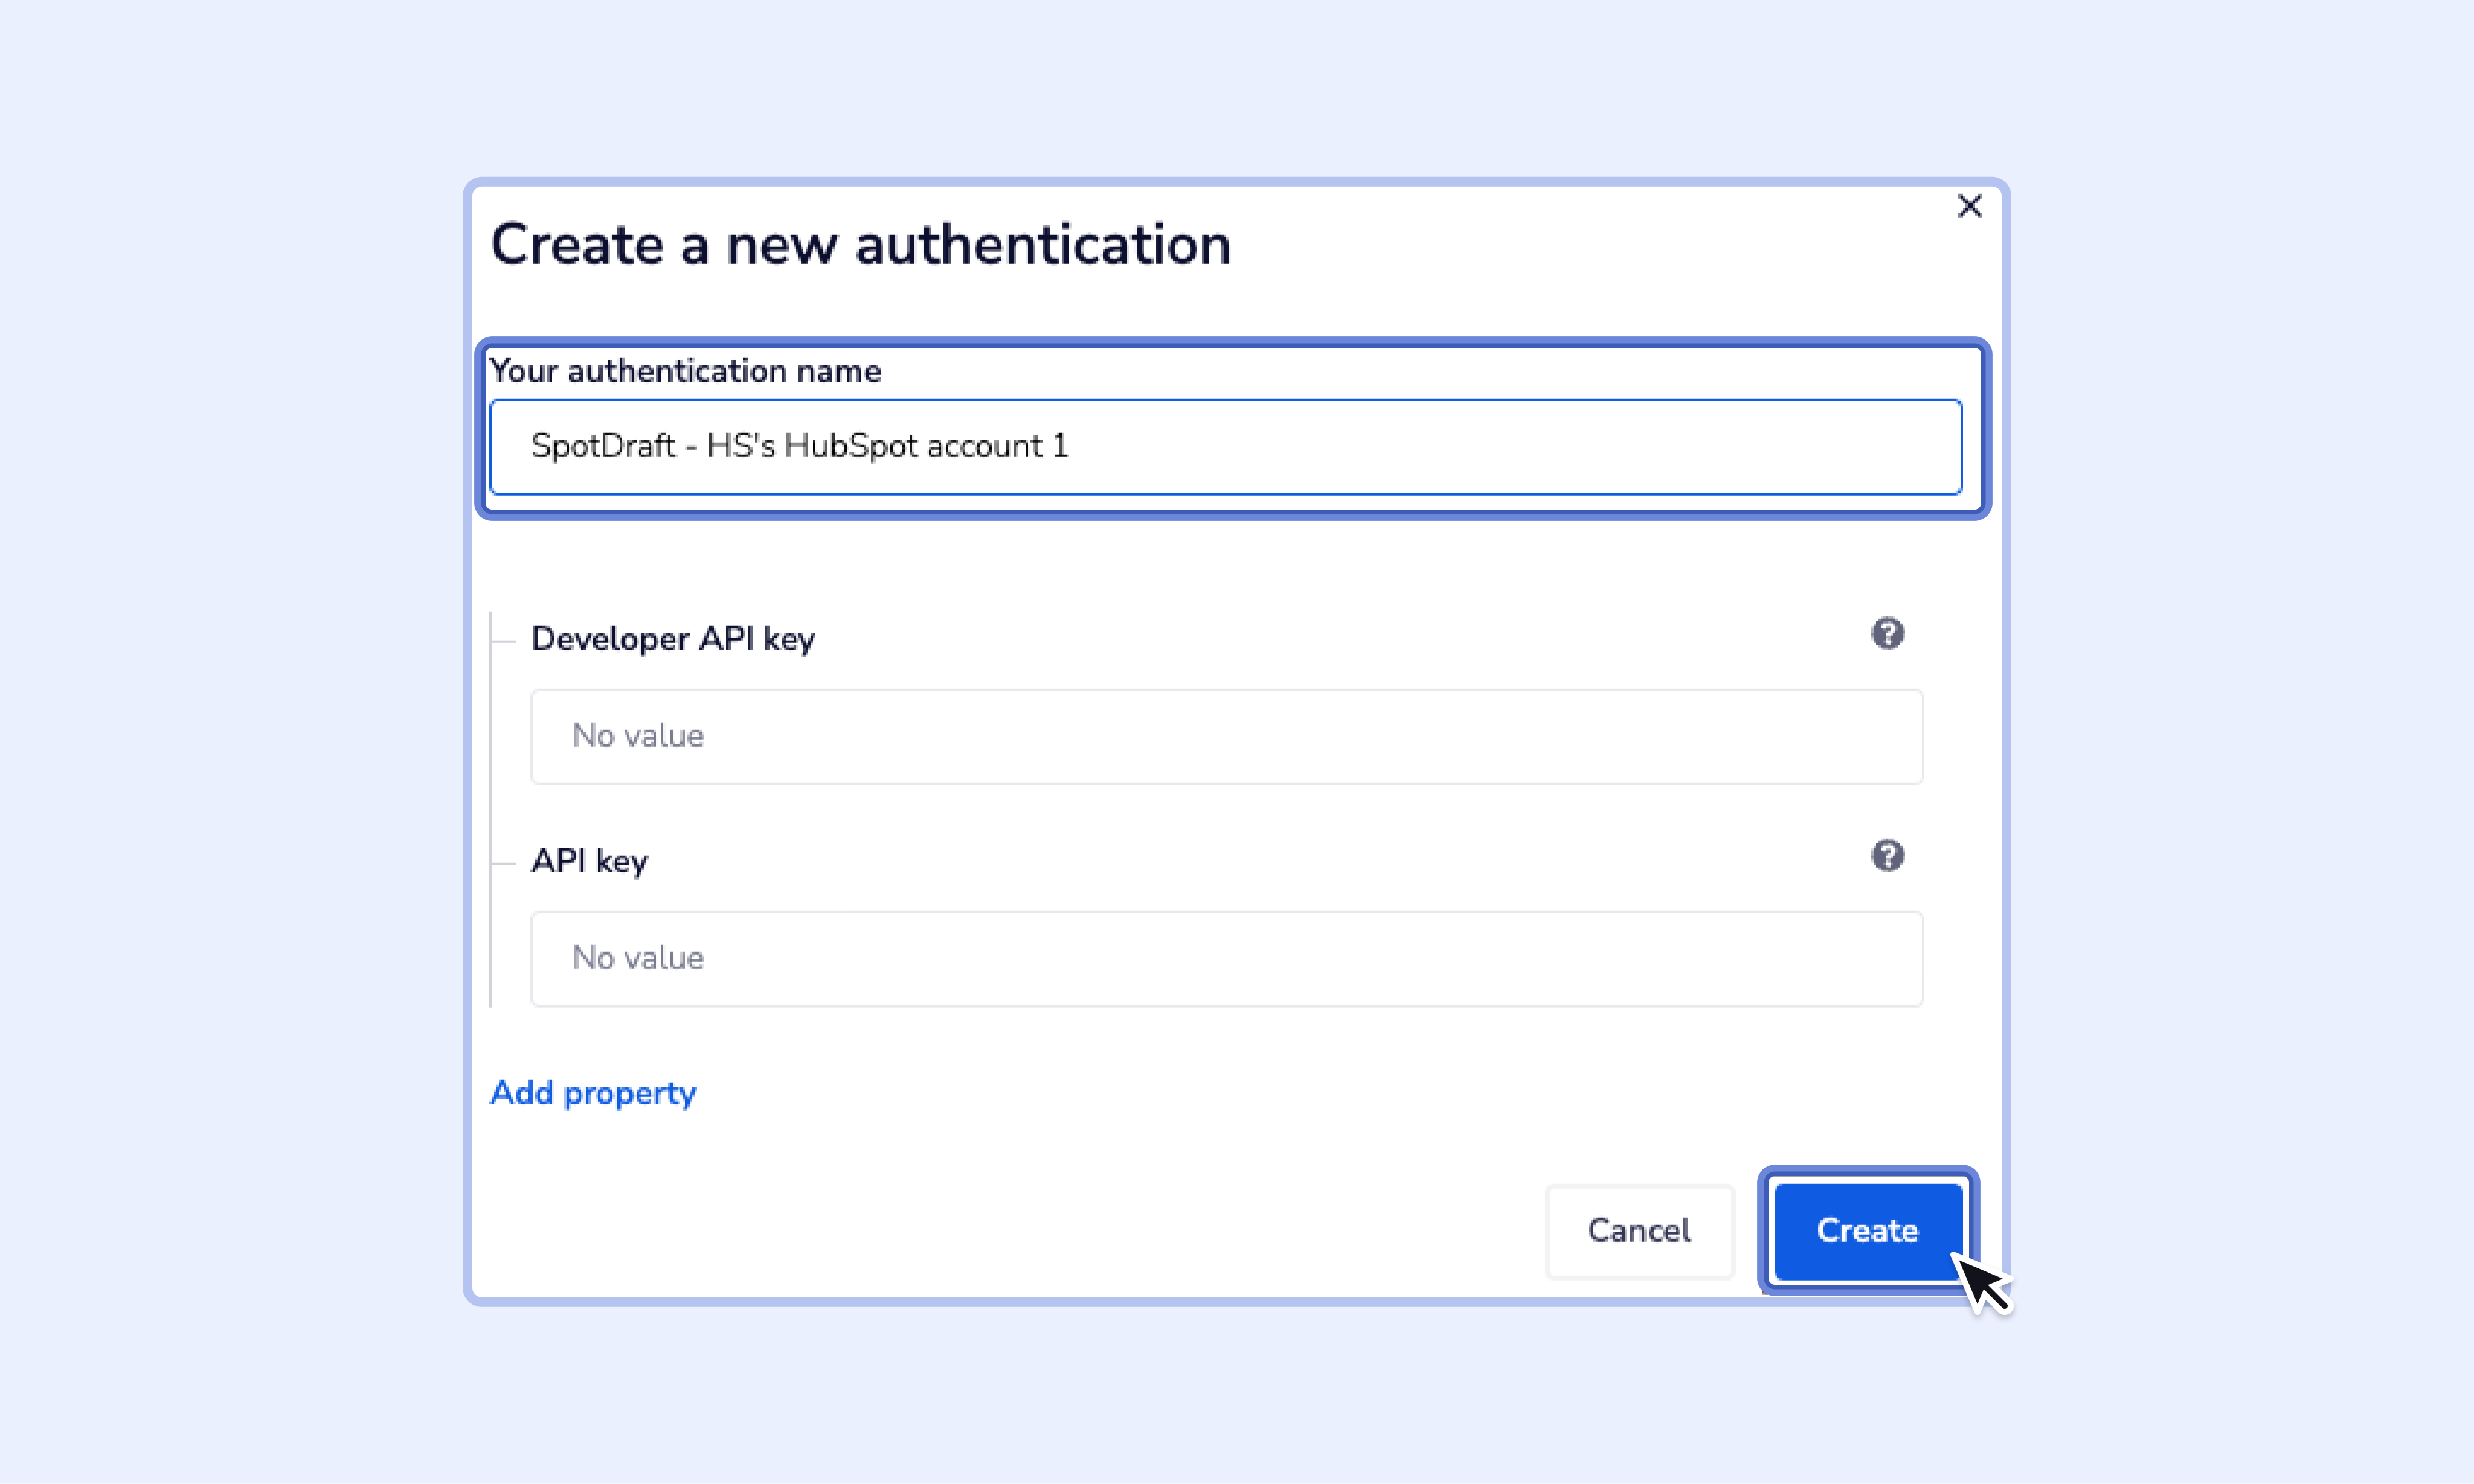This screenshot has height=1484, width=2474.
Task: Click the dialog title "Create a new authentication"
Action: pyautogui.click(x=860, y=245)
